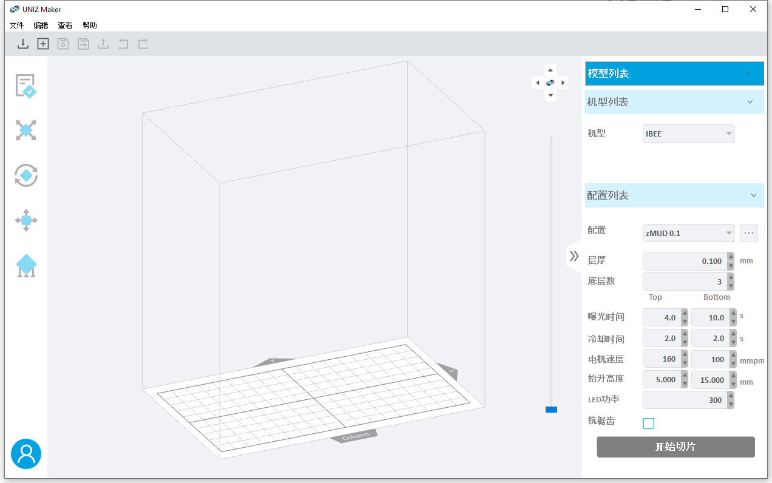Enable the 抗锯齿 anti-aliasing checkbox
This screenshot has width=772, height=483.
[648, 423]
